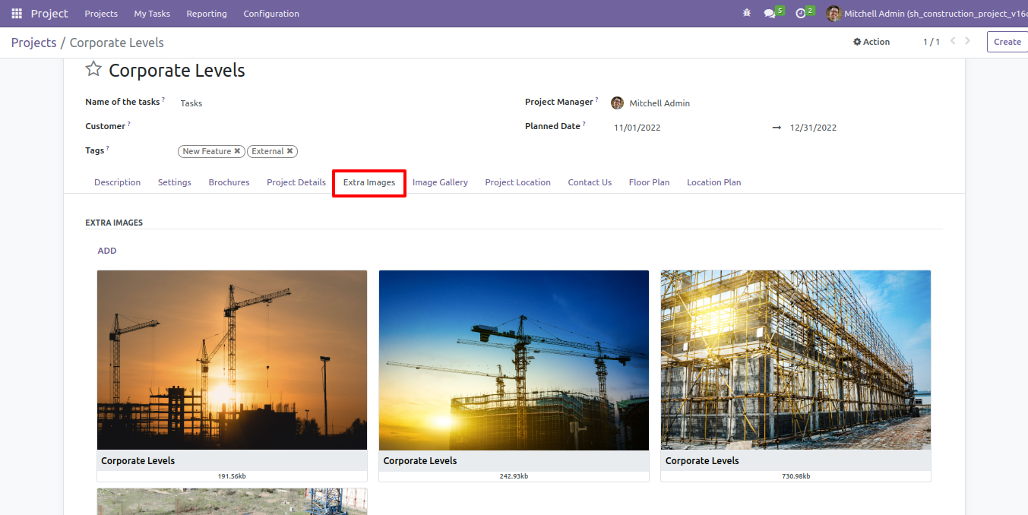Click the debug bug icon

click(747, 13)
